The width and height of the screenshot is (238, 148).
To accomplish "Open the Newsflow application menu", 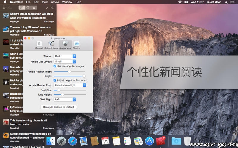I will click(16, 2).
